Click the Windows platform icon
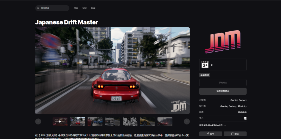 click(x=245, y=118)
